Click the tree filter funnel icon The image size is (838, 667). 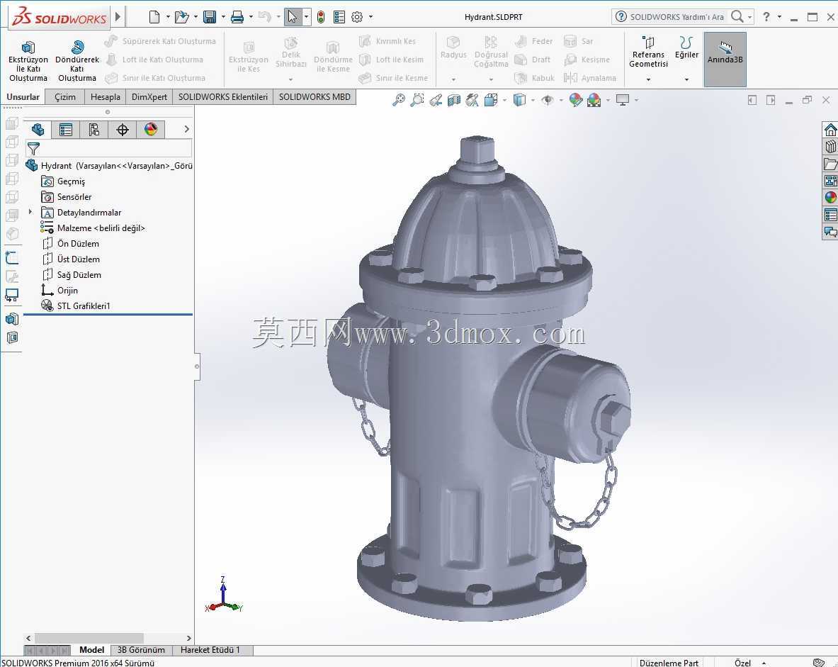(34, 149)
